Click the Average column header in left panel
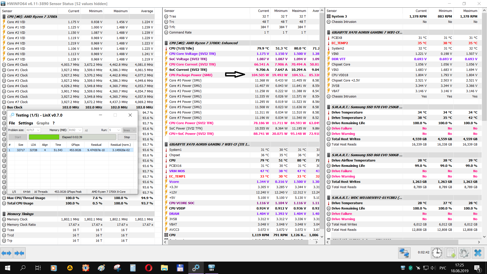 [x=147, y=11]
